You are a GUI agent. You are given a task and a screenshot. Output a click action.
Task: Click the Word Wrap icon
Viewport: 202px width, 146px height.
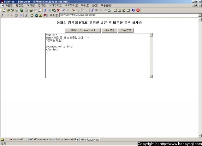tap(97, 10)
